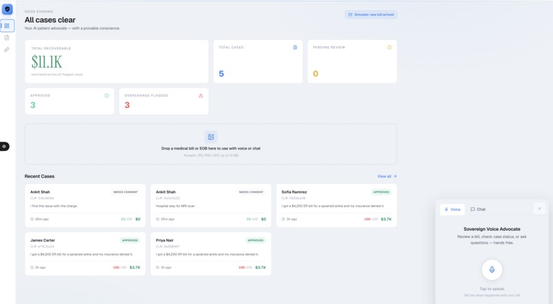
Task: Click NEEDS CONSENT badge on issue-with-charge case
Action: click(x=126, y=192)
